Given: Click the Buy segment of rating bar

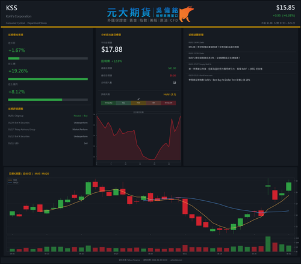Looking at the screenshot, I should [x=123, y=103].
